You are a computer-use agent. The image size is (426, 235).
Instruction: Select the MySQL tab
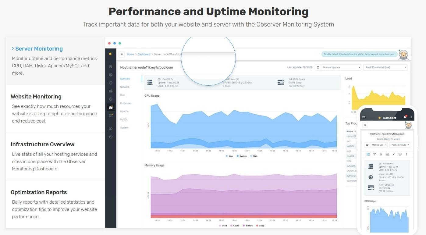click(124, 119)
